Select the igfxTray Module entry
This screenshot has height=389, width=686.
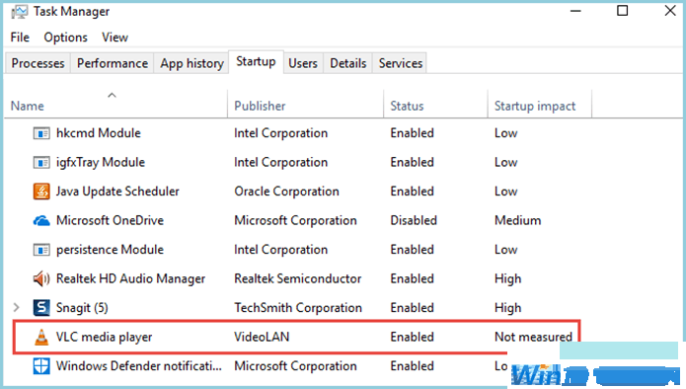click(x=101, y=162)
